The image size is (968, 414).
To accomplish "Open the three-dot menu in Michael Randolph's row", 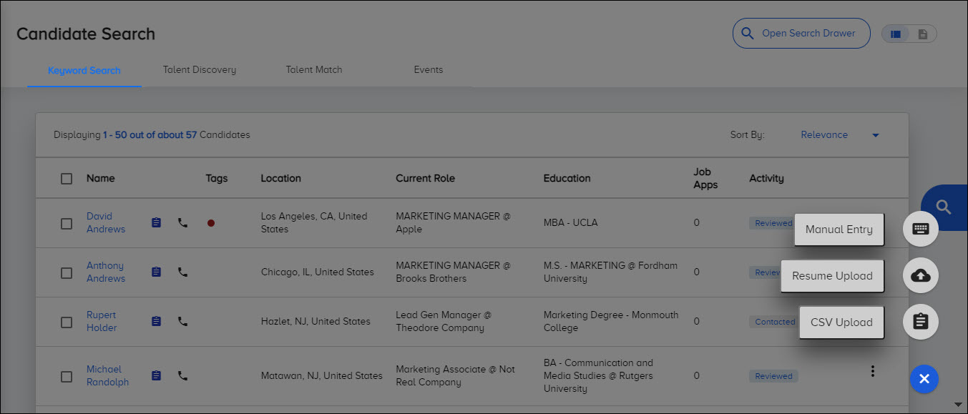I will click(x=872, y=370).
